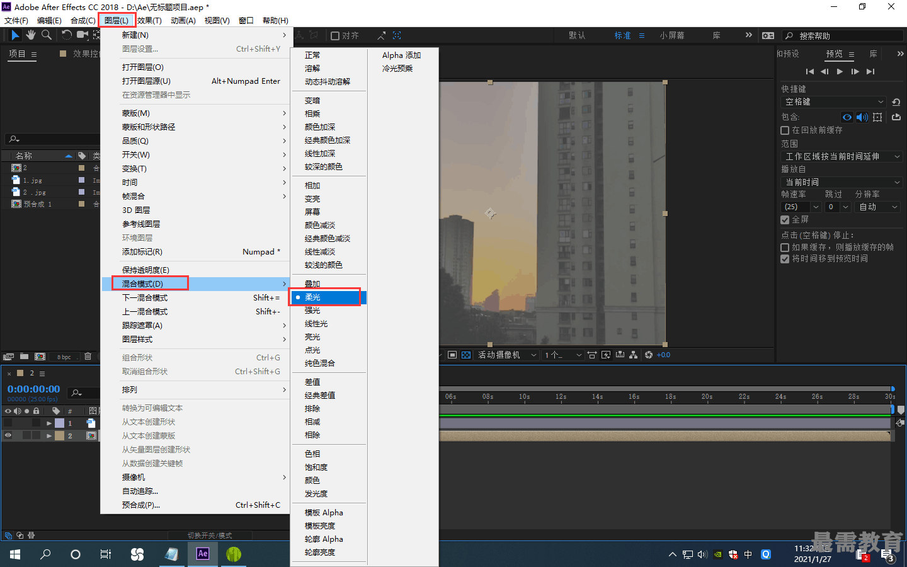This screenshot has height=567, width=907.
Task: Open 8 bpc color depth setting
Action: pos(64,357)
